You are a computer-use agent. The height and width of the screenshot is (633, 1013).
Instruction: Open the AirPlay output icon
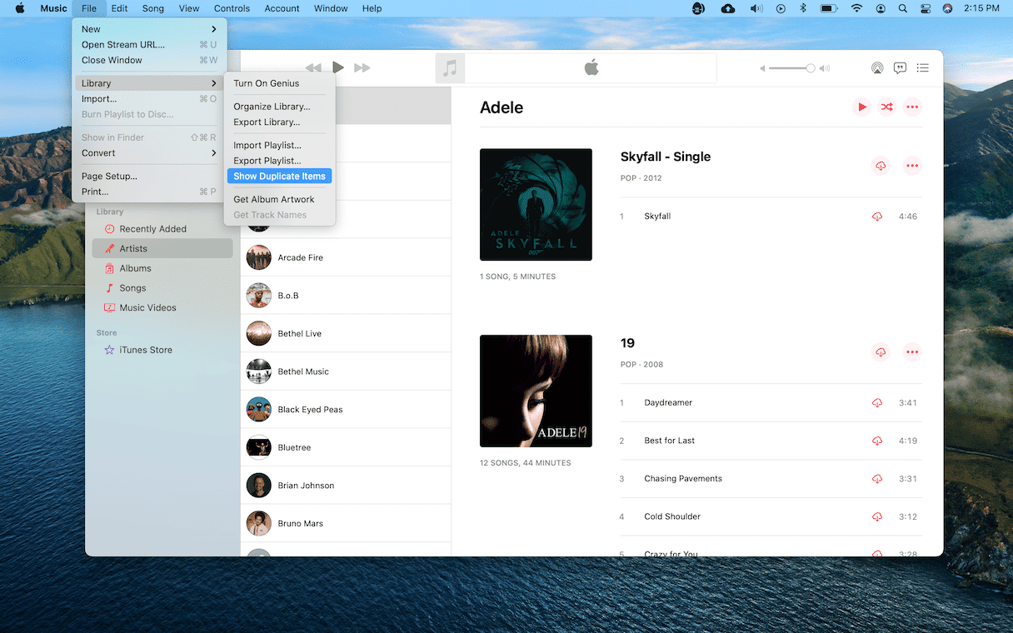click(876, 68)
